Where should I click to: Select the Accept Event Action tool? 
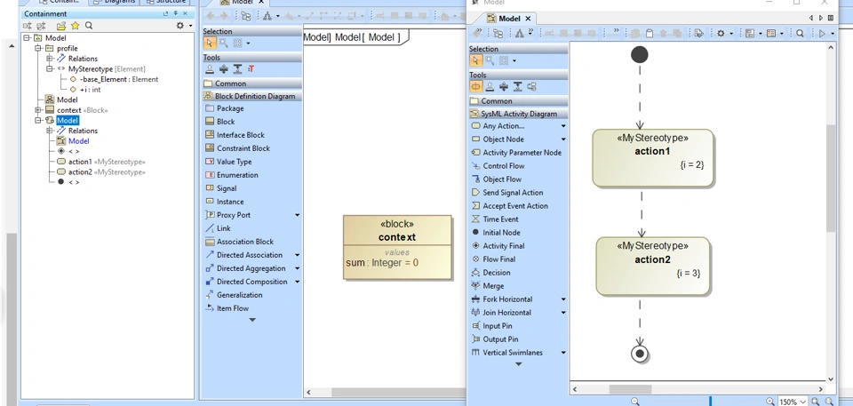pyautogui.click(x=515, y=206)
